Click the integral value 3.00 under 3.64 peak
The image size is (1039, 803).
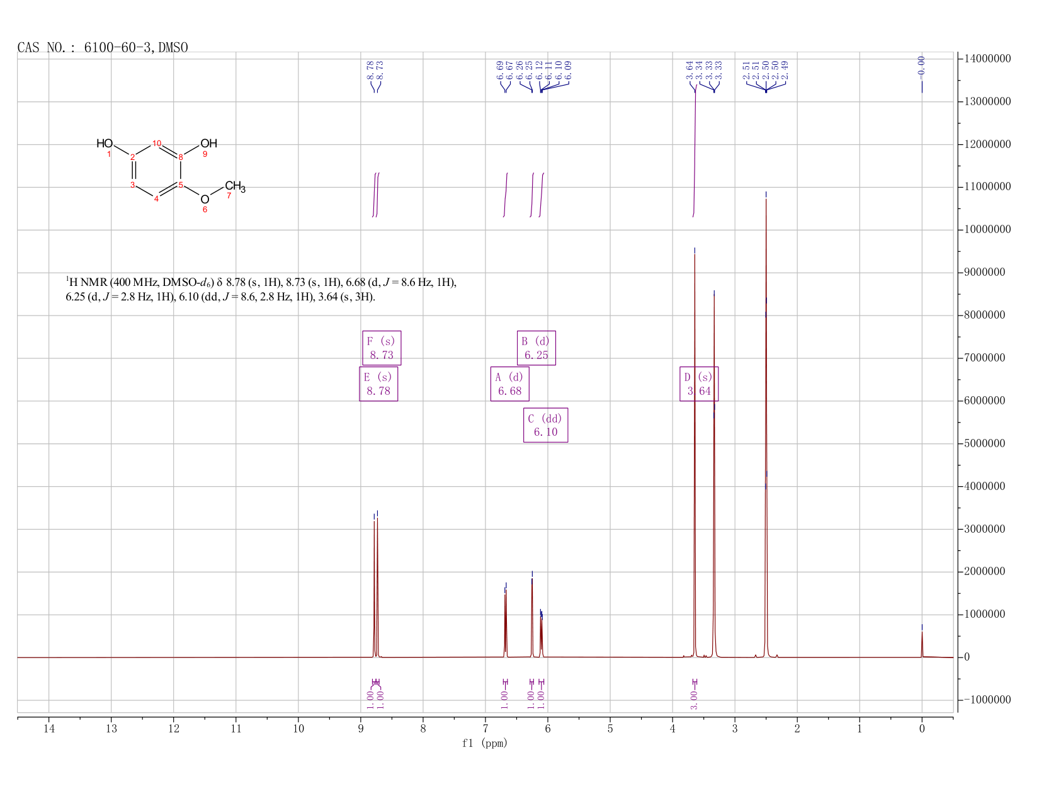[694, 700]
